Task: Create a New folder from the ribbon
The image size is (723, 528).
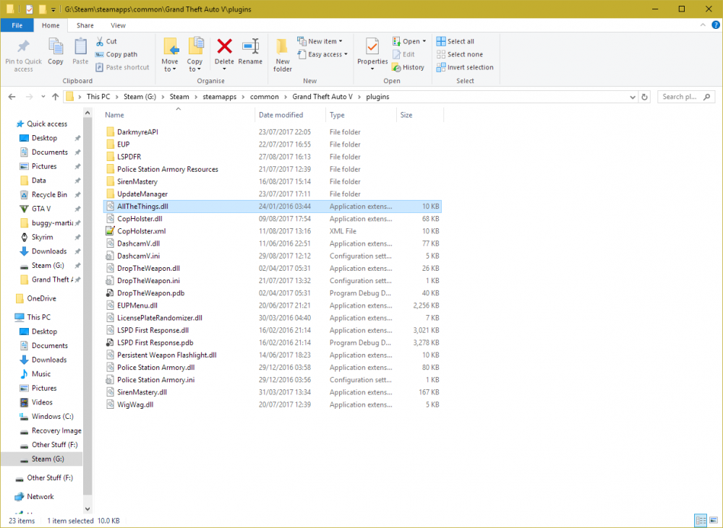Action: (282, 54)
